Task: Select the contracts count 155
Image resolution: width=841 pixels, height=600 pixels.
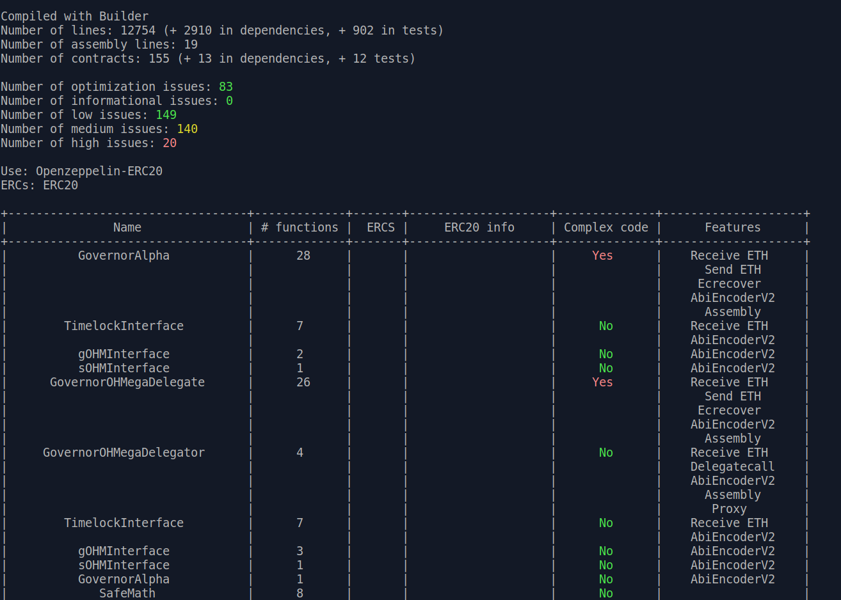Action: 159,59
